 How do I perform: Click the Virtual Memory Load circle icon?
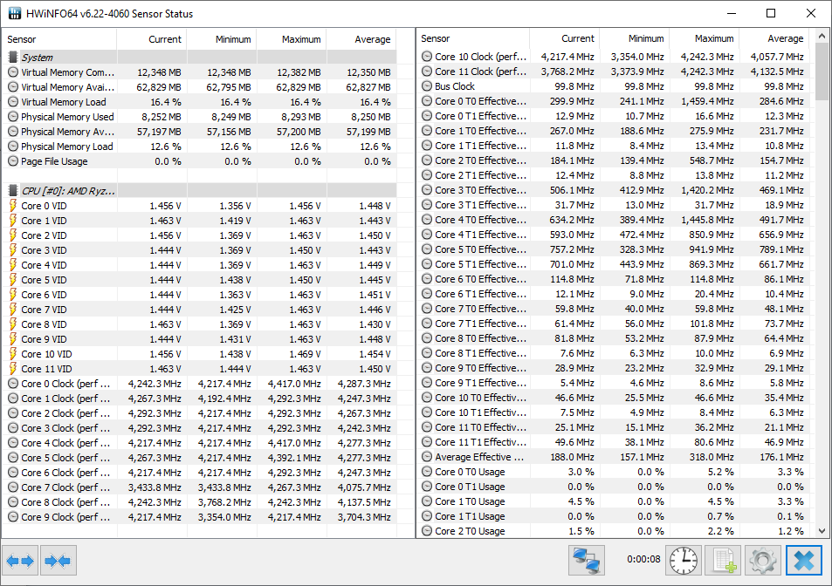(x=13, y=102)
